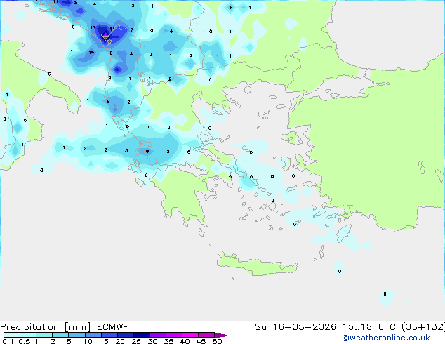Viewport: 445px width, 344px height.
Task: Click the '[mm]' unit label
Action: tap(77, 327)
